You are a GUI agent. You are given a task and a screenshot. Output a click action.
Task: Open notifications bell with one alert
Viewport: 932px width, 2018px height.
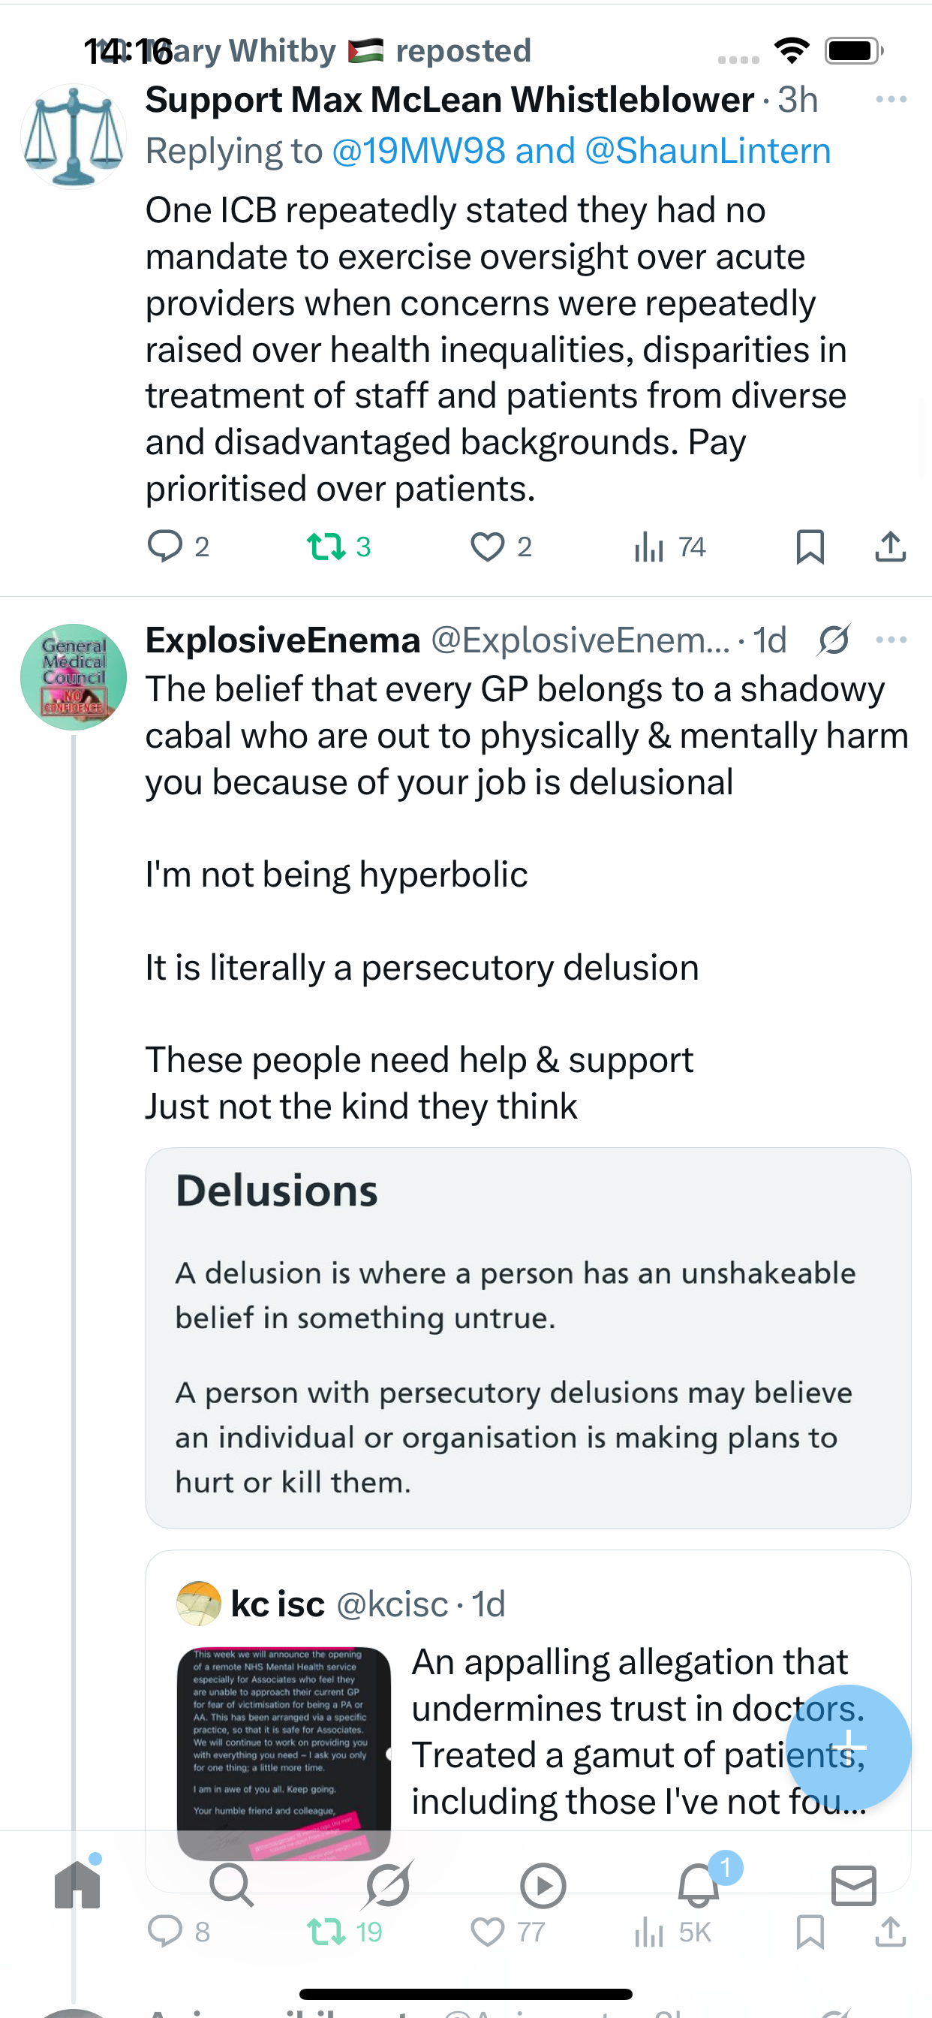coord(699,1885)
